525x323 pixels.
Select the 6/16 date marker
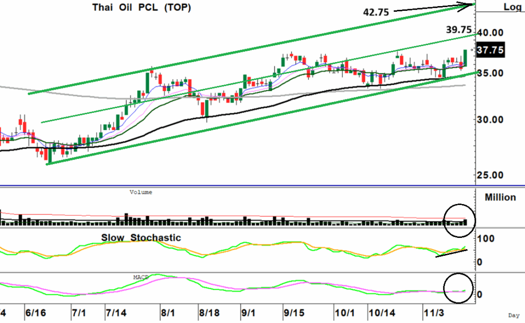tap(35, 313)
